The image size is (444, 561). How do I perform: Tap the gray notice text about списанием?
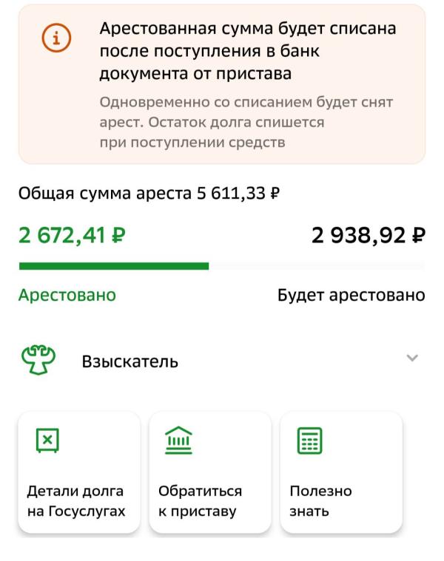click(246, 122)
